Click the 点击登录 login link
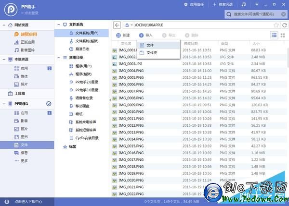The width and height of the screenshot is (289, 206). click(x=30, y=13)
